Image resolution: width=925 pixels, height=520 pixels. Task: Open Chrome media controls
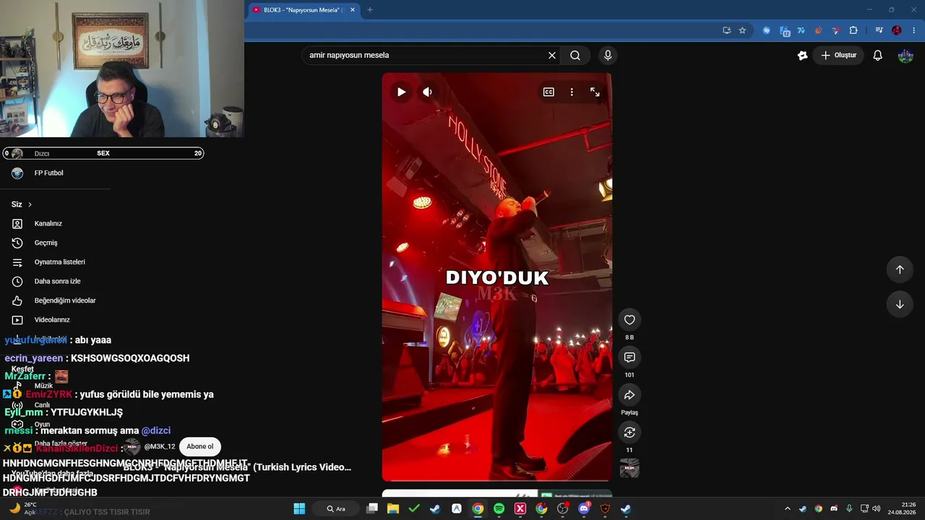[x=879, y=30]
